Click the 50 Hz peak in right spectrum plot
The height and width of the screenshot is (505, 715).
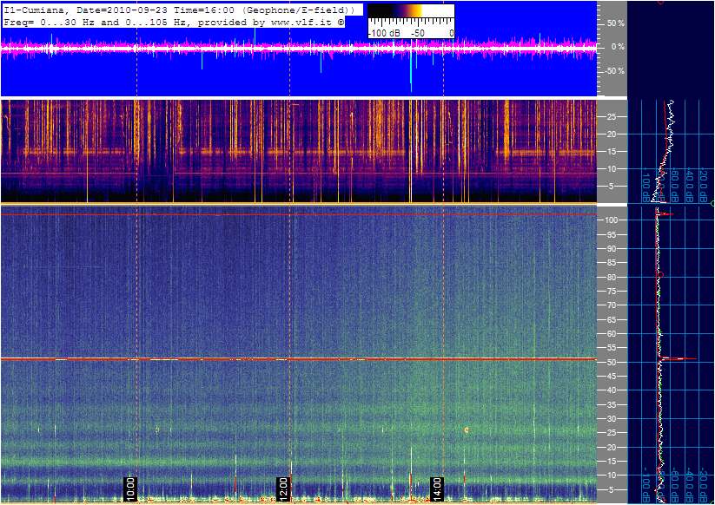[x=682, y=358]
